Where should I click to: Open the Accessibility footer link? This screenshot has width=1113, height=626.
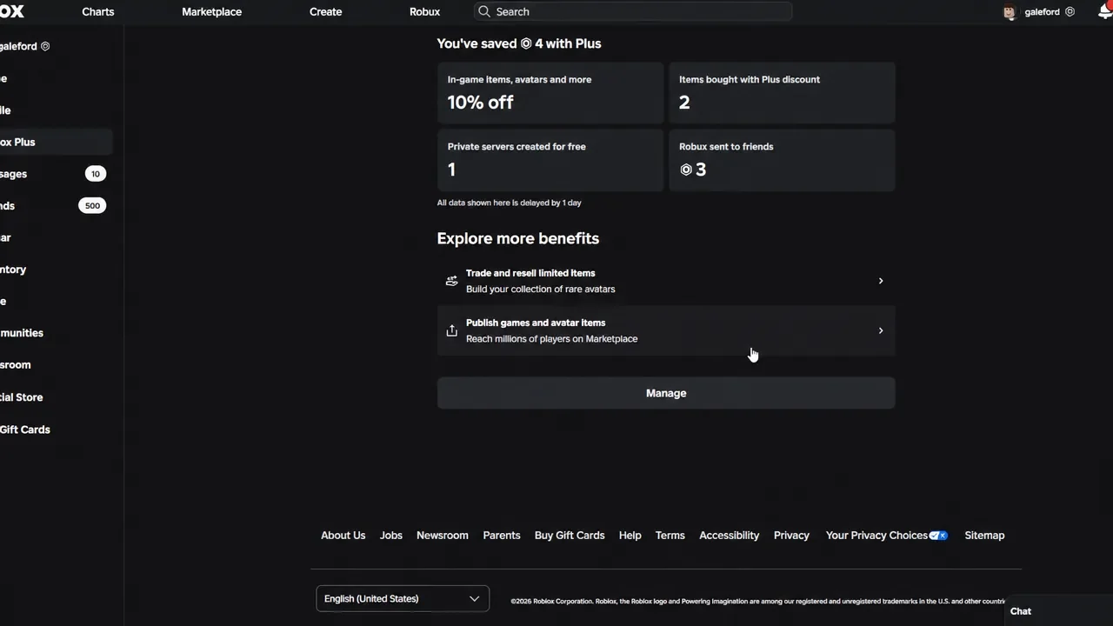point(730,536)
